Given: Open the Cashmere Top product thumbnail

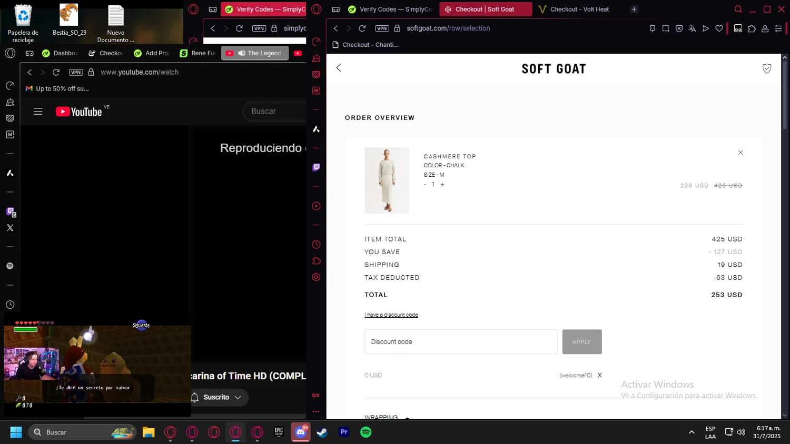Looking at the screenshot, I should pyautogui.click(x=387, y=180).
